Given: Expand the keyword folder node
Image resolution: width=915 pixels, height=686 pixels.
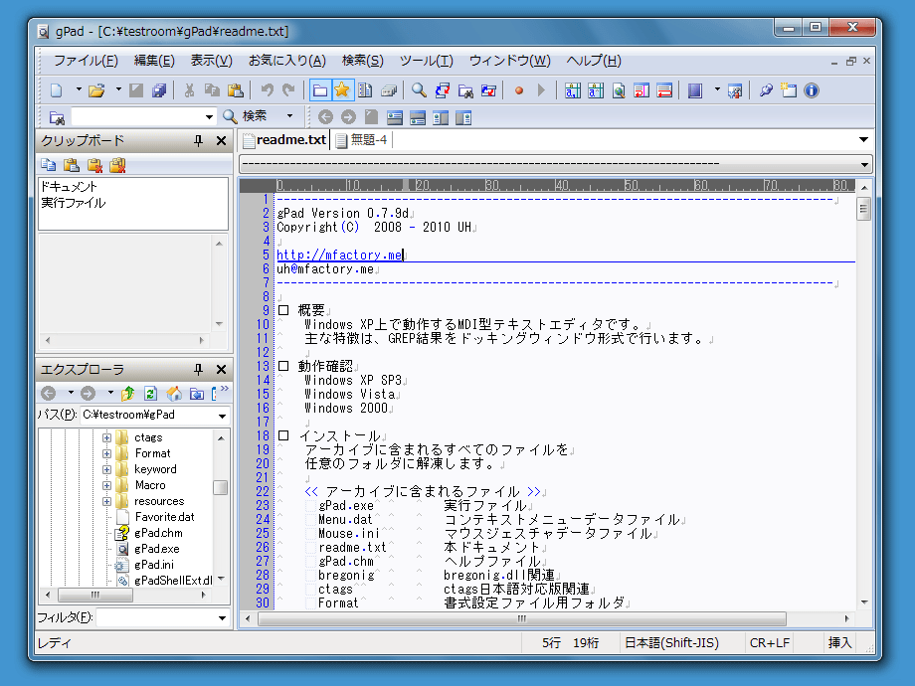Looking at the screenshot, I should click(x=106, y=469).
